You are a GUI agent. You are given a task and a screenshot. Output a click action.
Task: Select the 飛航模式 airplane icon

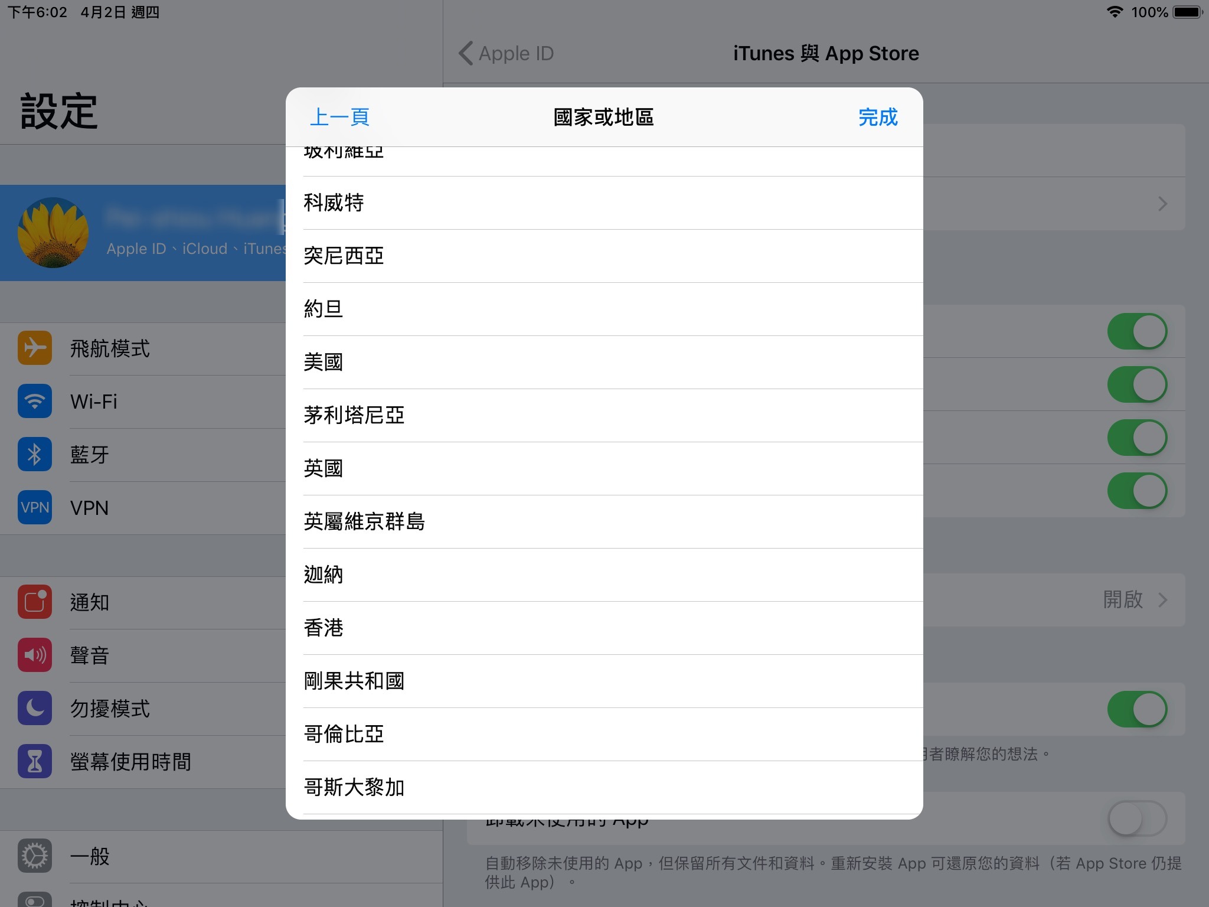click(35, 348)
